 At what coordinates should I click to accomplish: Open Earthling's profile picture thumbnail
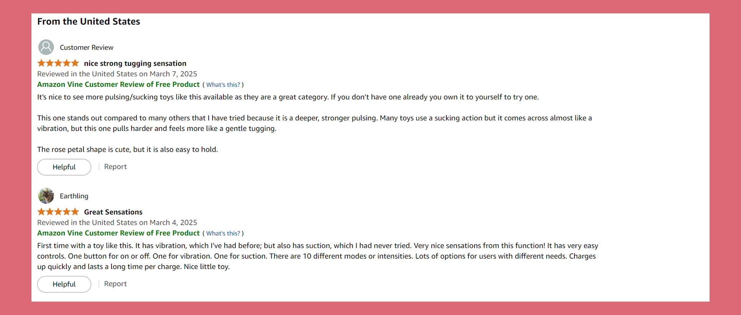click(x=46, y=196)
